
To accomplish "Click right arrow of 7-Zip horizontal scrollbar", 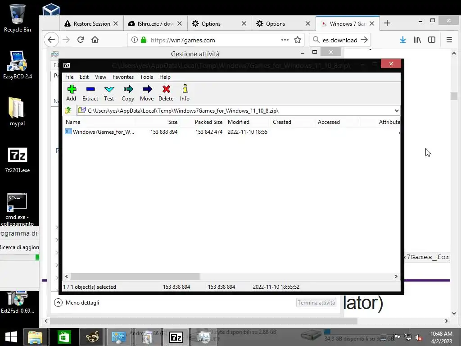I will 396,277.
